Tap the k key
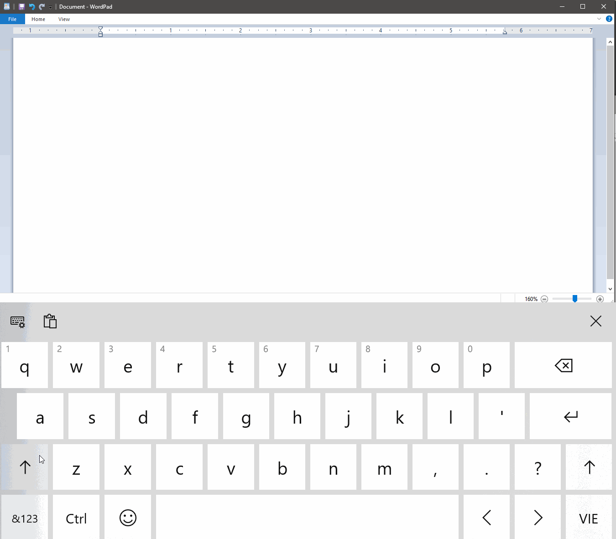 pos(400,416)
